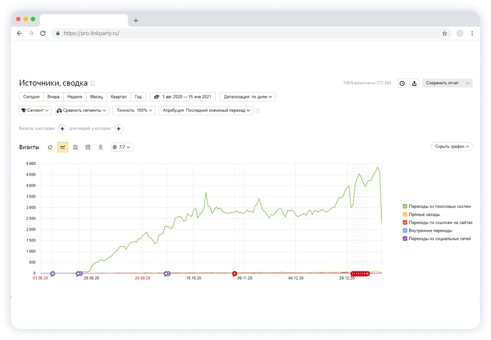
Task: Uncheck Переходы из поисковых систем series
Action: 405,207
